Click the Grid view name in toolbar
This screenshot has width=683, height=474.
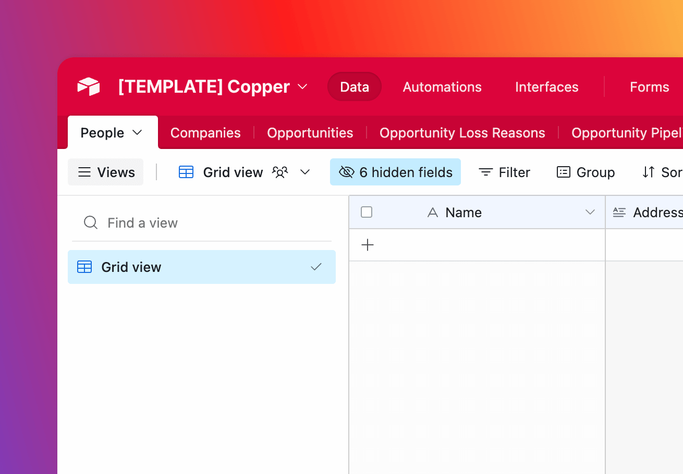[233, 172]
